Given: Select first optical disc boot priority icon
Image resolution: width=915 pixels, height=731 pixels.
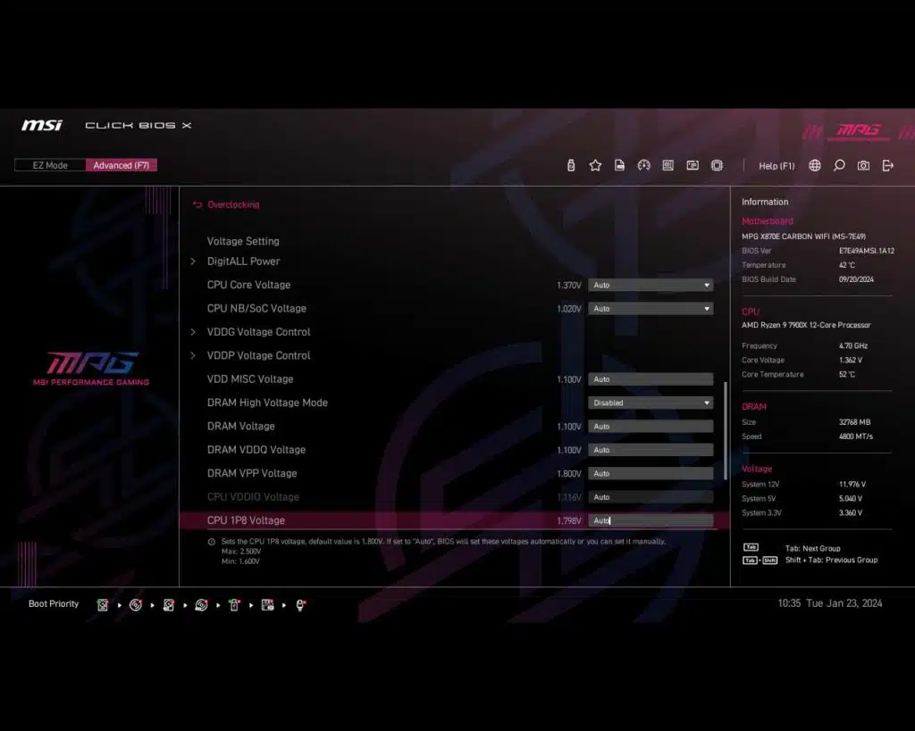Looking at the screenshot, I should 136,605.
